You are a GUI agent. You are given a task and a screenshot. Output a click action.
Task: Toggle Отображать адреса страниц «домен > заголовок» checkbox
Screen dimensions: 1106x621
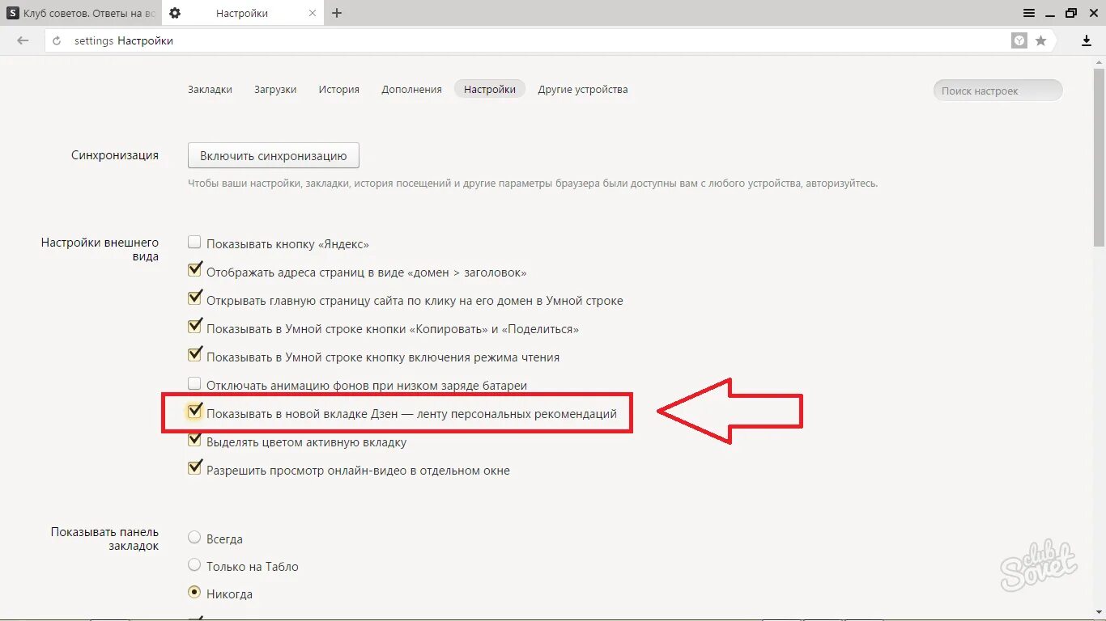coord(194,270)
